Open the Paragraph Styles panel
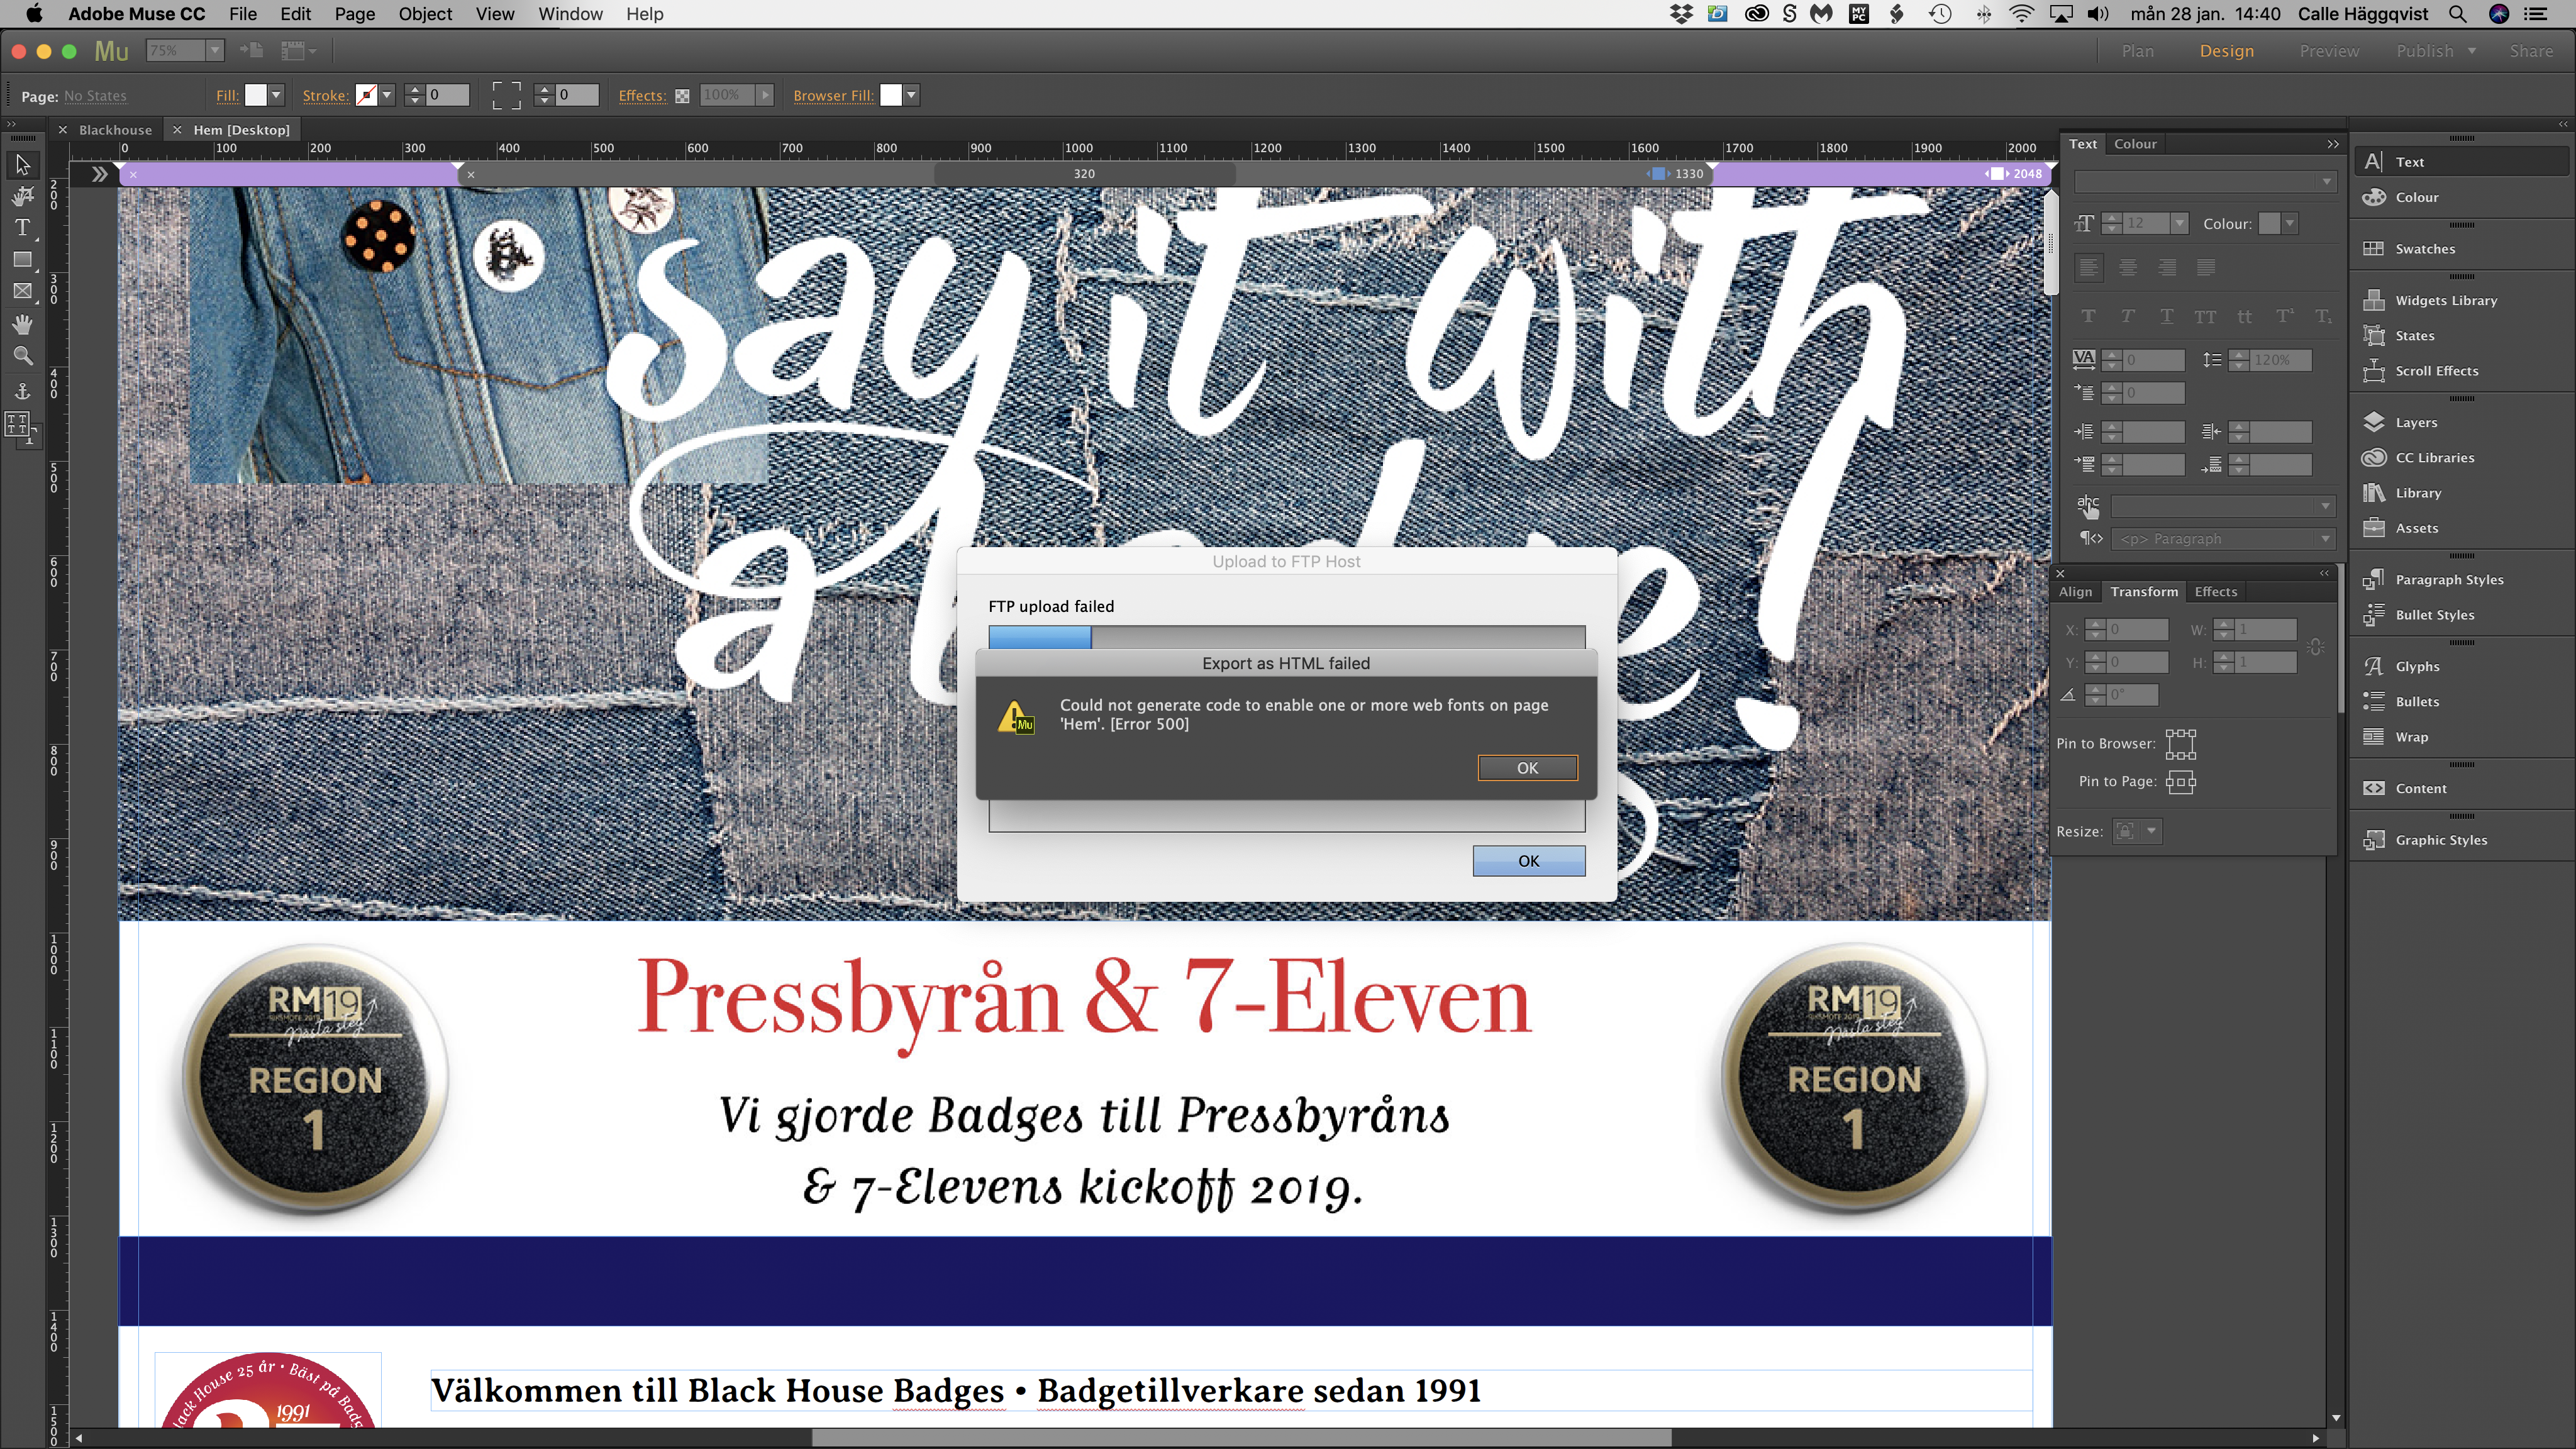Screen dimensions: 2576x1449 coord(2460,579)
